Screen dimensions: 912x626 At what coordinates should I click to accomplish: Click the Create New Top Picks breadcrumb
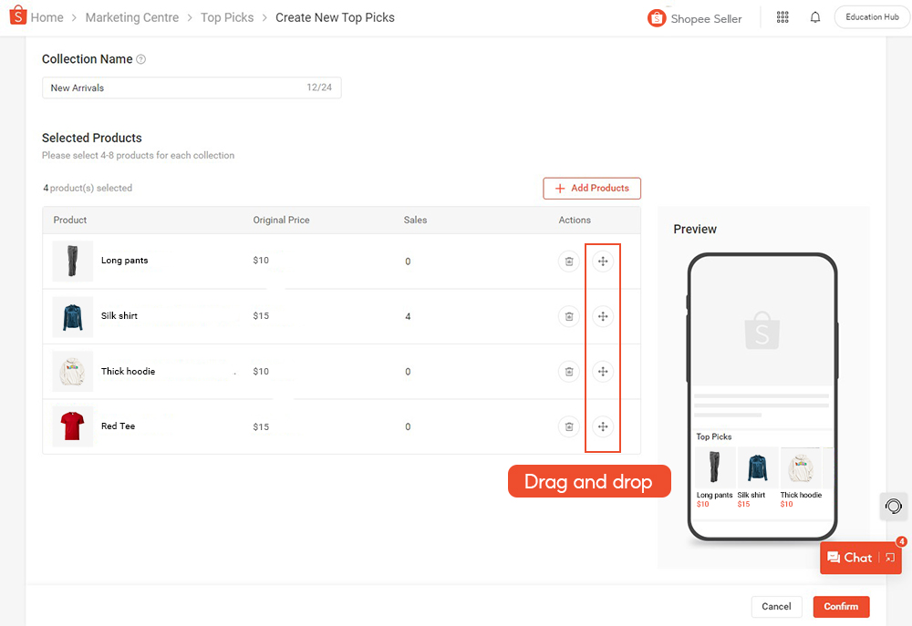click(335, 17)
